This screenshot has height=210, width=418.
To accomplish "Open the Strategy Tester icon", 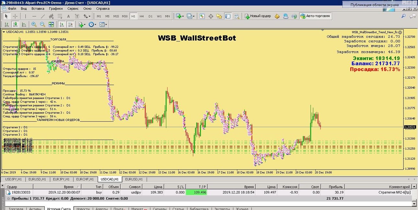I will (x=237, y=16).
